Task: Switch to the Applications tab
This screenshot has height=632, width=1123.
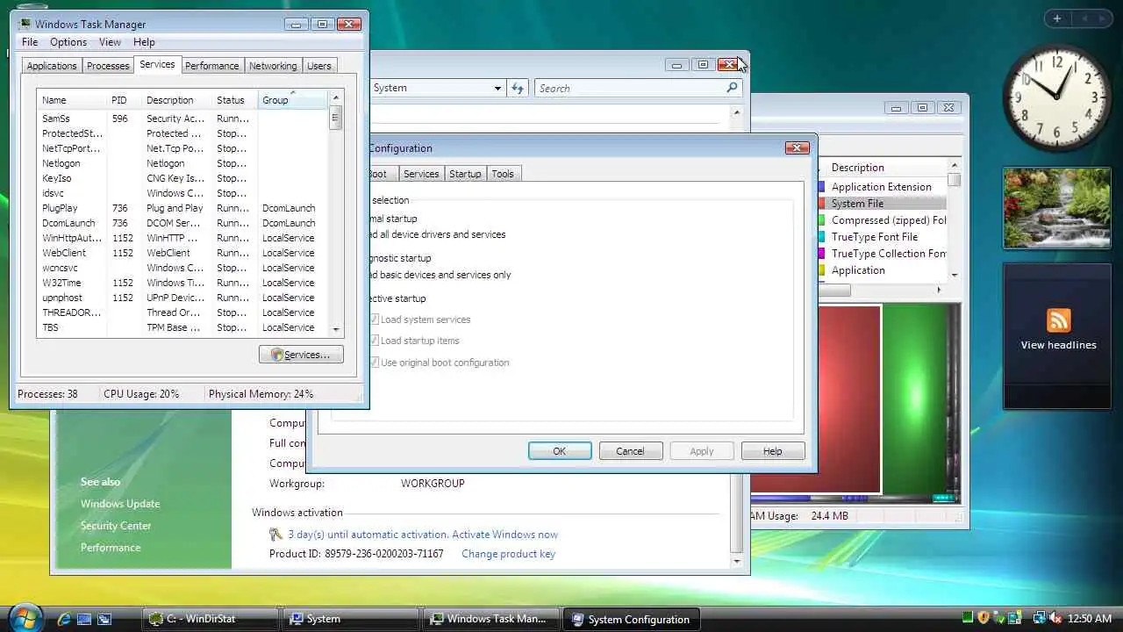Action: tap(52, 66)
